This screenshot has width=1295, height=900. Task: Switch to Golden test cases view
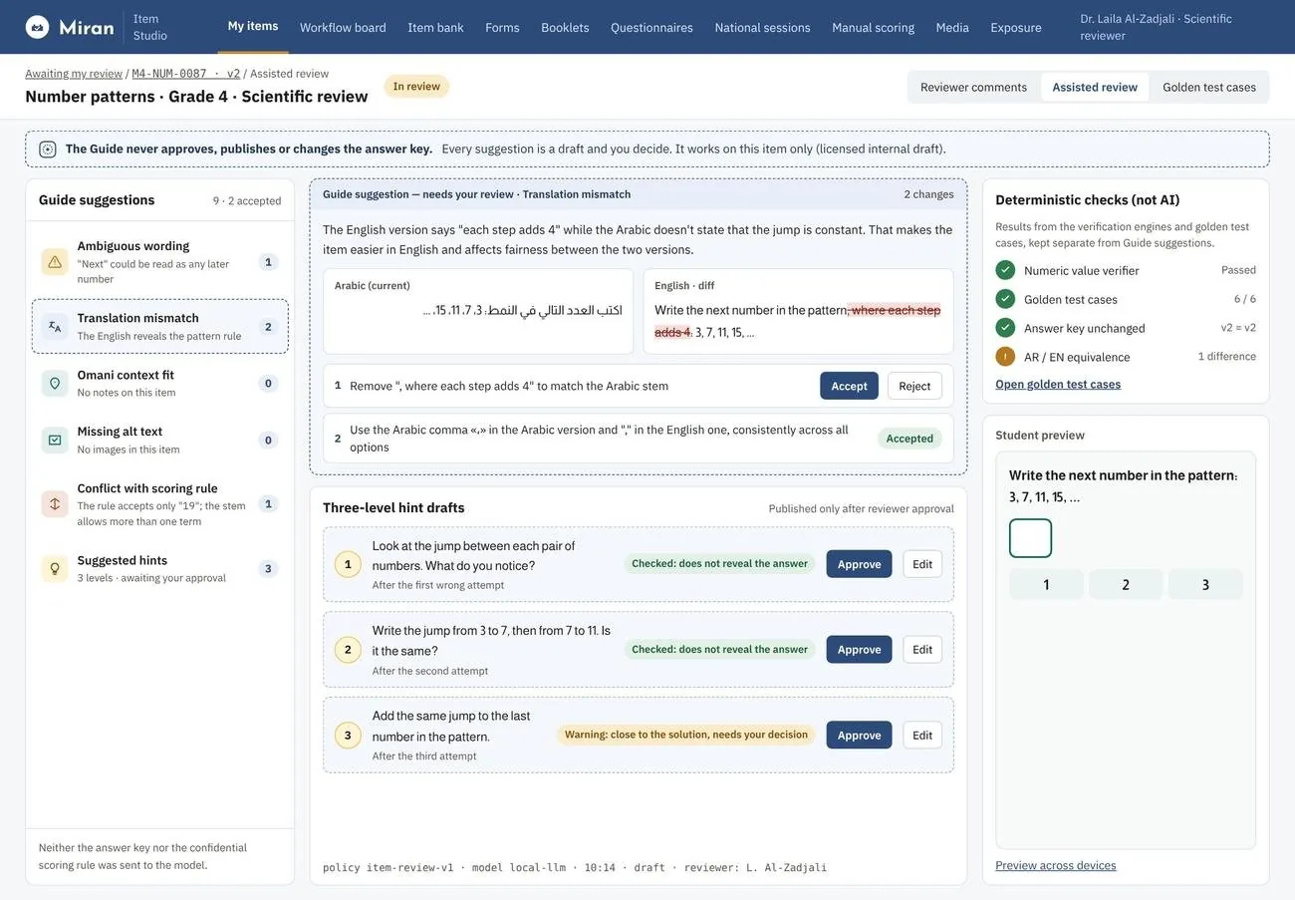pyautogui.click(x=1209, y=87)
